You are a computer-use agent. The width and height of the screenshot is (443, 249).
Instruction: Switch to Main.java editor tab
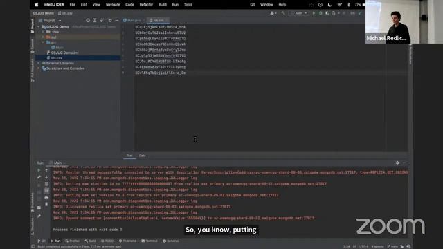click(x=132, y=20)
